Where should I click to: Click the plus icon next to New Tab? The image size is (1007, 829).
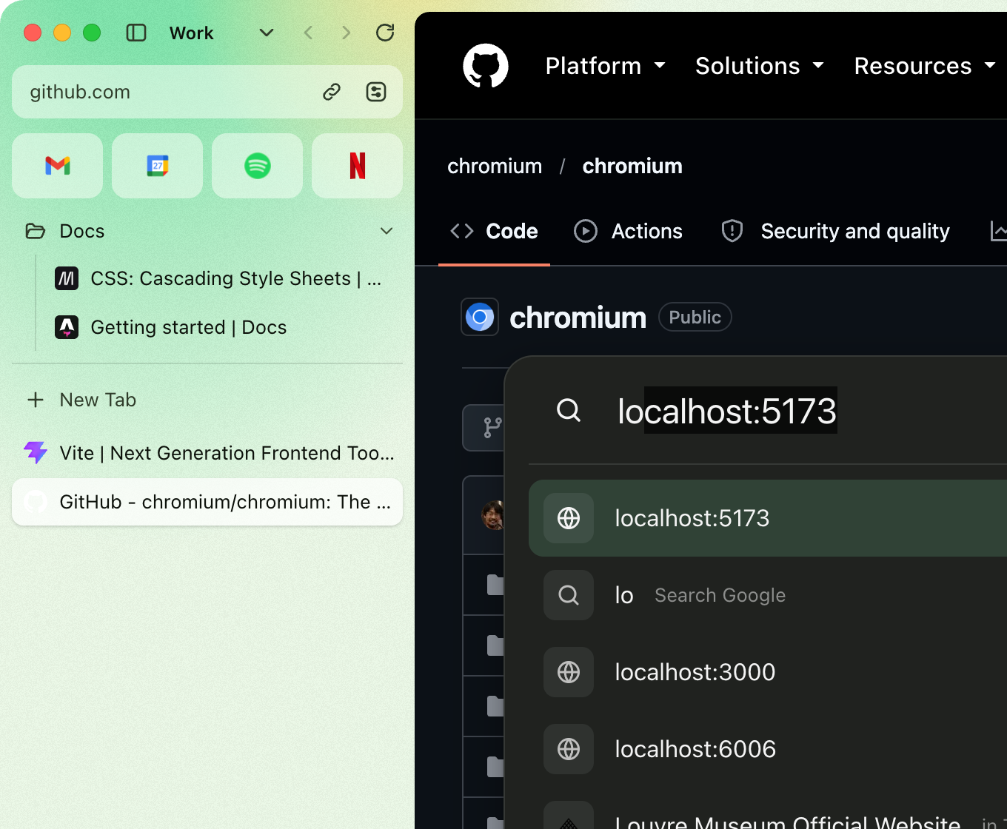36,400
